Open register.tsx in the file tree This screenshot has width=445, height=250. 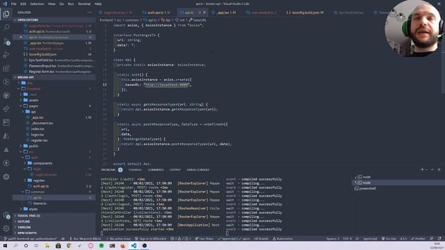[39, 140]
